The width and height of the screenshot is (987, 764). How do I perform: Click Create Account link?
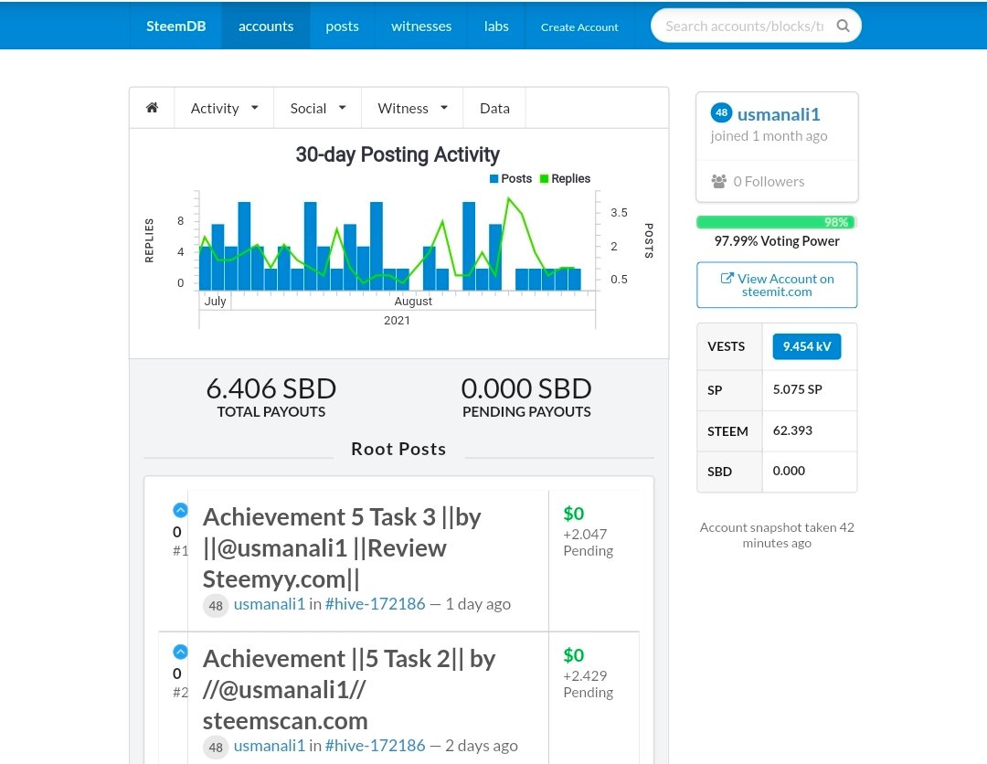[x=579, y=27]
